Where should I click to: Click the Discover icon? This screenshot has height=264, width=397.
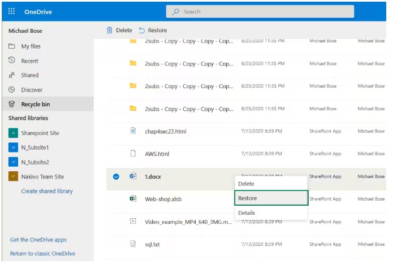tap(12, 90)
